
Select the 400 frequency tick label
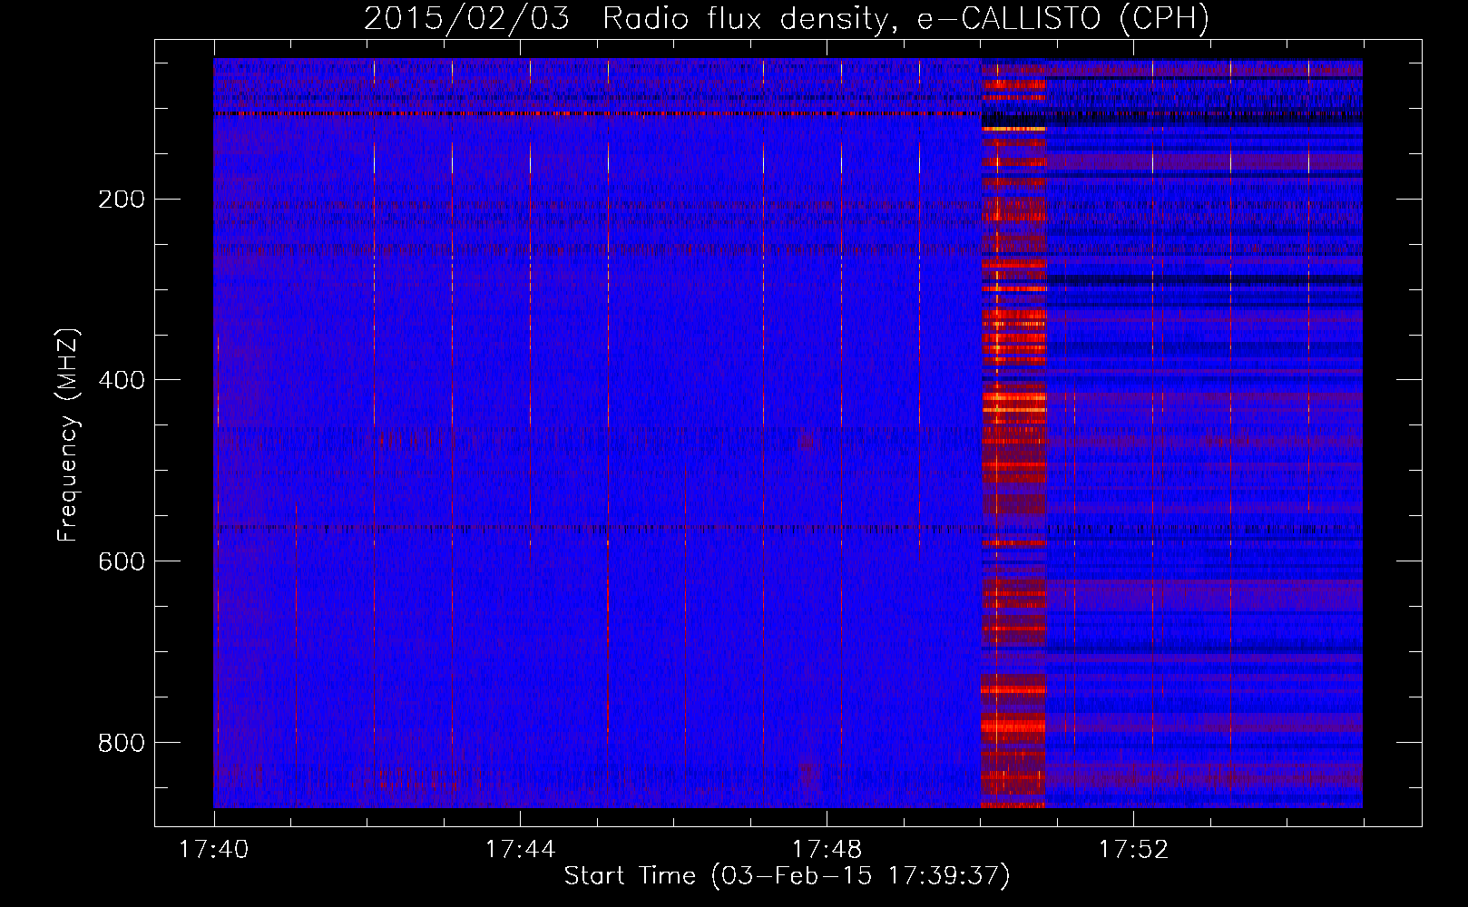(x=122, y=380)
